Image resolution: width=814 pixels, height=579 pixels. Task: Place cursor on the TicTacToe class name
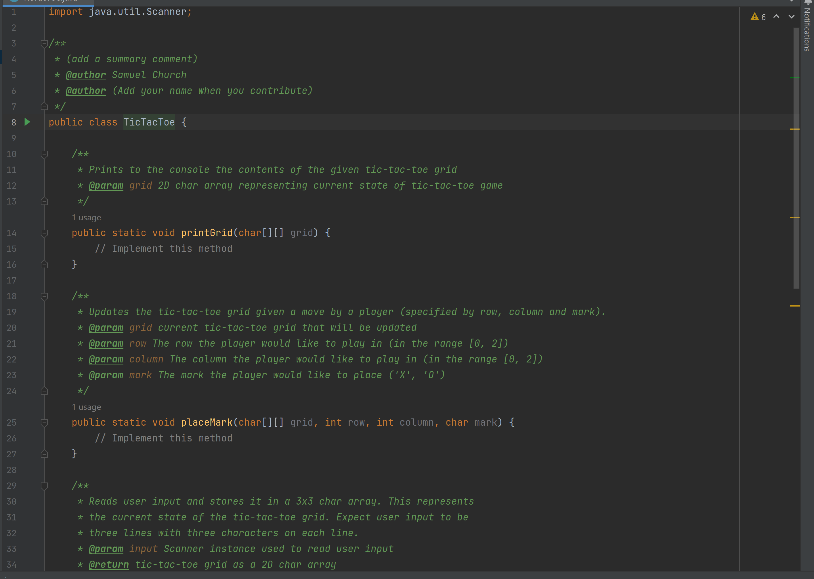(149, 122)
